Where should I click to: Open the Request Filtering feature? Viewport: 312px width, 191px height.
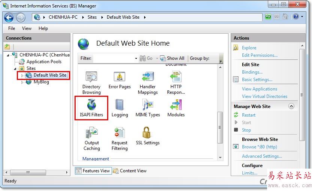[119, 139]
